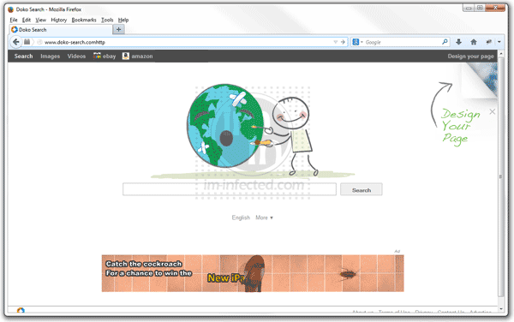The width and height of the screenshot is (514, 322).
Task: Open the Downloads arrow icon in toolbar
Action: 458,42
